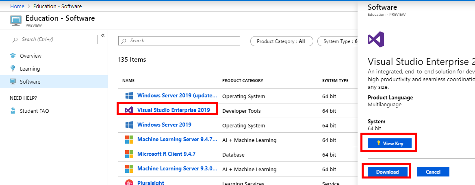
Task: Go to the Learning section
Action: pos(30,69)
